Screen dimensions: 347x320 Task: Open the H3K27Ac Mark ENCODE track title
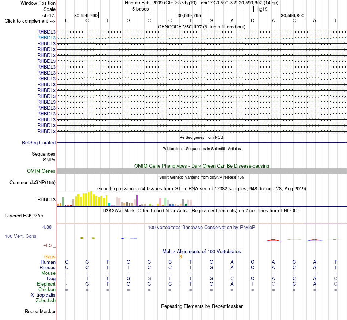click(202, 211)
